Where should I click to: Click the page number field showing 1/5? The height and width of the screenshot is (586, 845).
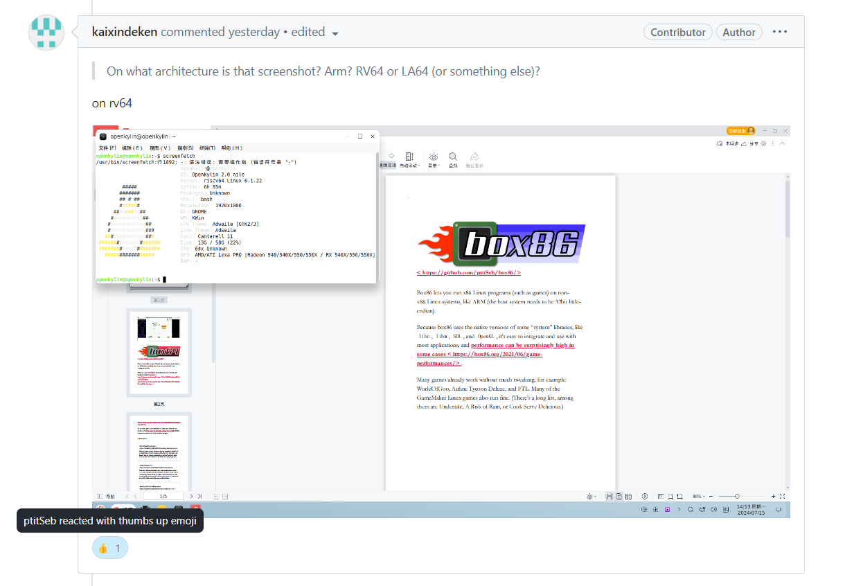tap(163, 496)
